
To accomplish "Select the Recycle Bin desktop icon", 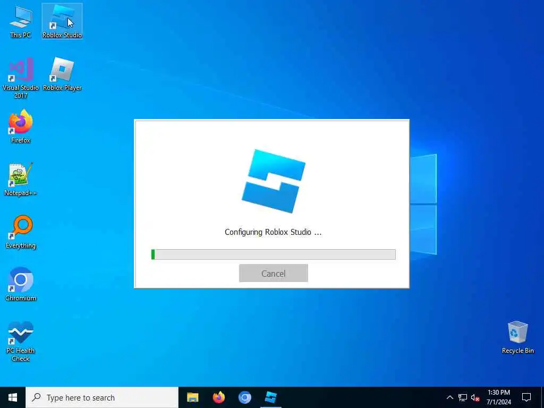I will (517, 337).
